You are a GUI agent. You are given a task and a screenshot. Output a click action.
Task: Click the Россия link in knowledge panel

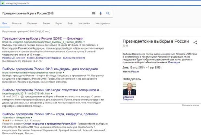(135, 71)
